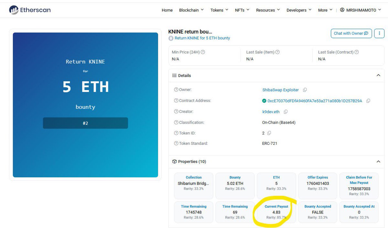The height and width of the screenshot is (228, 388).
Task: Click the Return KNINE 5 ETH NFT image
Action: [x=85, y=105]
